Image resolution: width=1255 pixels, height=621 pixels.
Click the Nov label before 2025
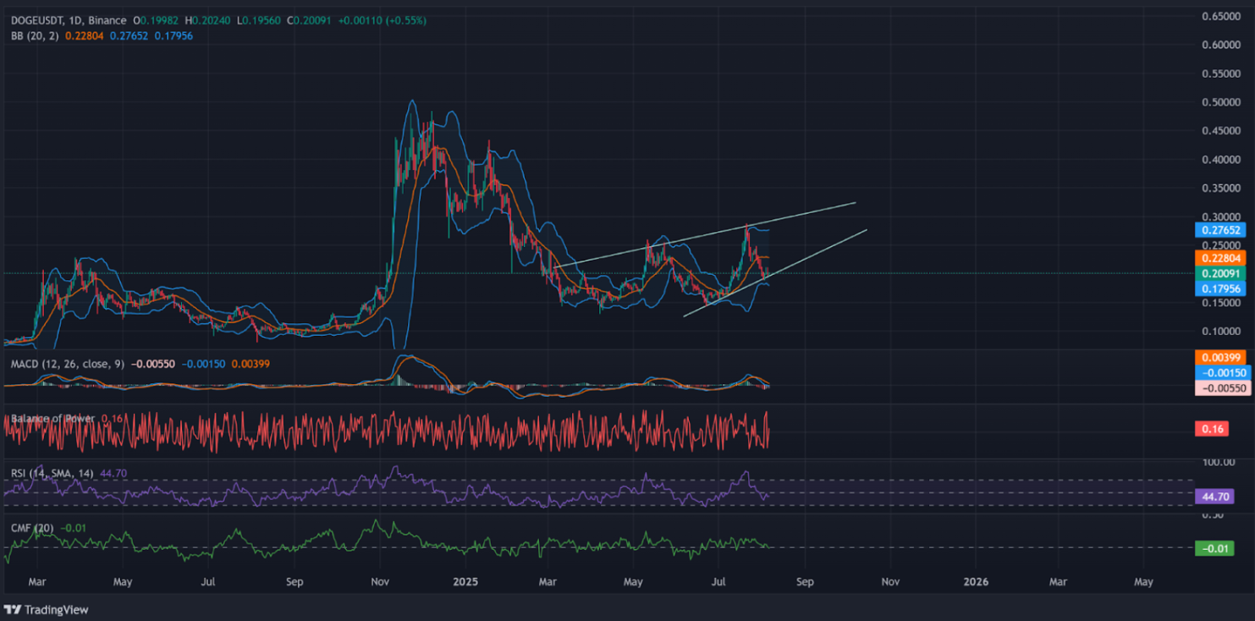[x=380, y=582]
